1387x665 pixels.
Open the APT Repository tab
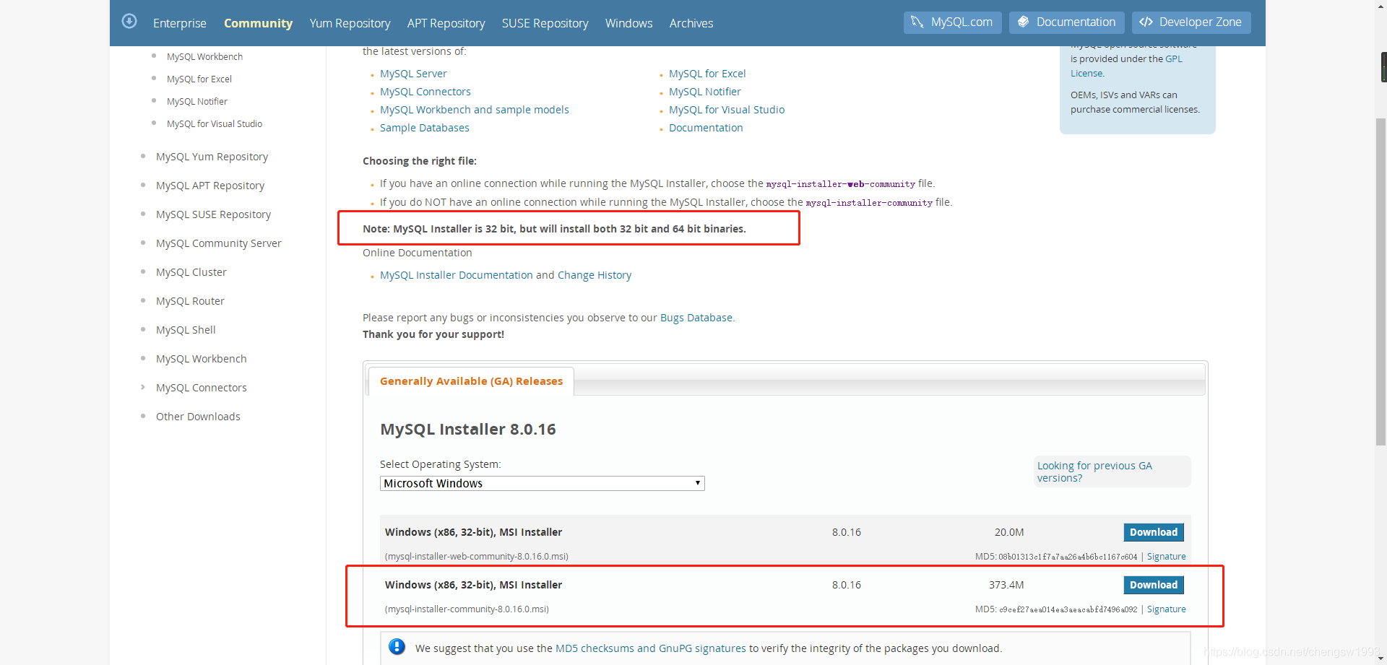tap(446, 23)
